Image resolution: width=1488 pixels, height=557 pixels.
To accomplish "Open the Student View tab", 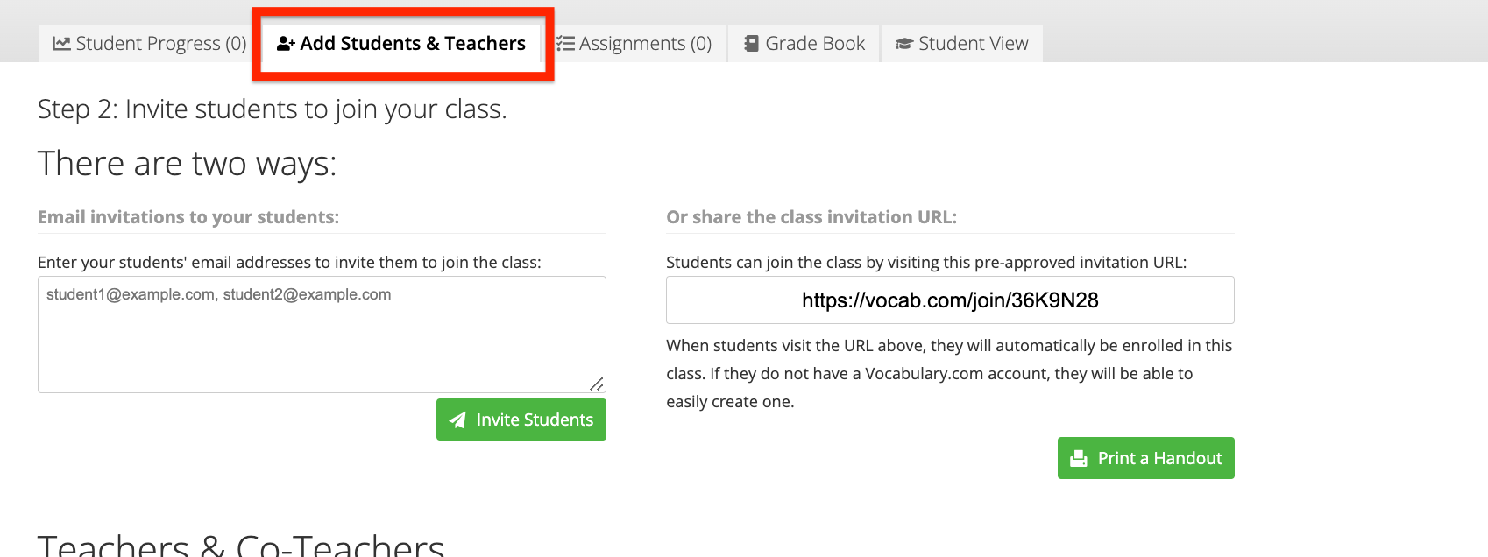I will point(961,42).
